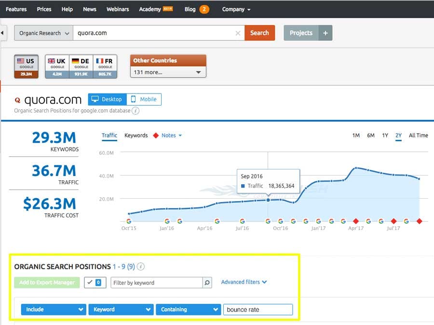Image resolution: width=434 pixels, height=325 pixels.
Task: Click Google update marker at Jul'16
Action: [242, 221]
